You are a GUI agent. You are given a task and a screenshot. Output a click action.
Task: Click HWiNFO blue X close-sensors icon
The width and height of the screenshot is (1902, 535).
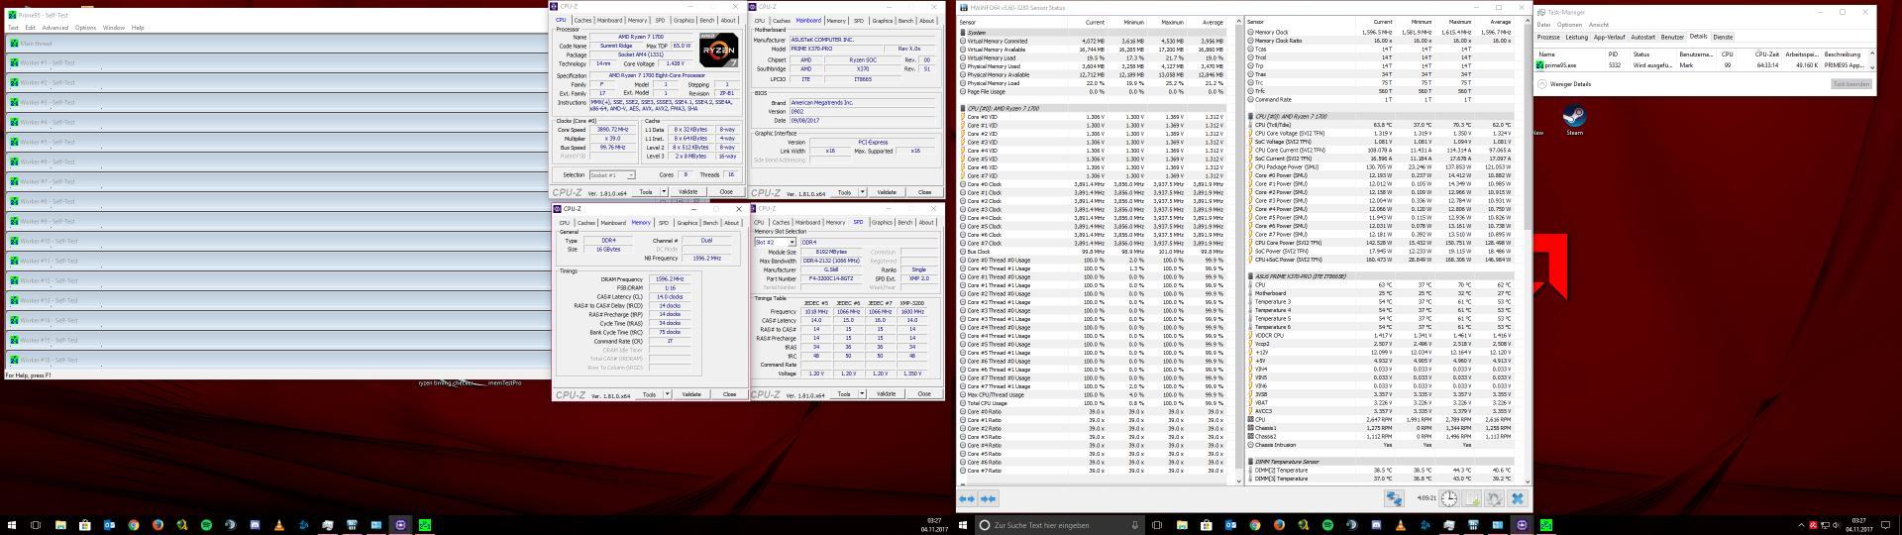pos(1517,498)
